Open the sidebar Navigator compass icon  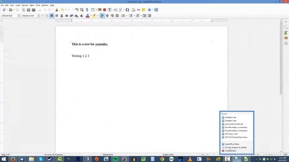tap(286, 43)
